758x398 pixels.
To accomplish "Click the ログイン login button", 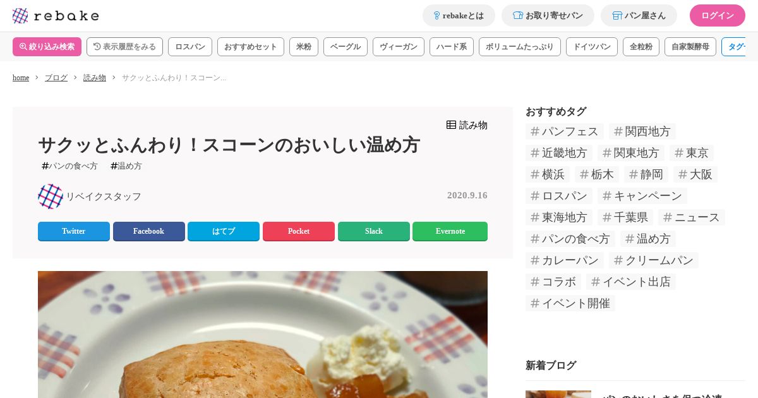I will (x=718, y=16).
